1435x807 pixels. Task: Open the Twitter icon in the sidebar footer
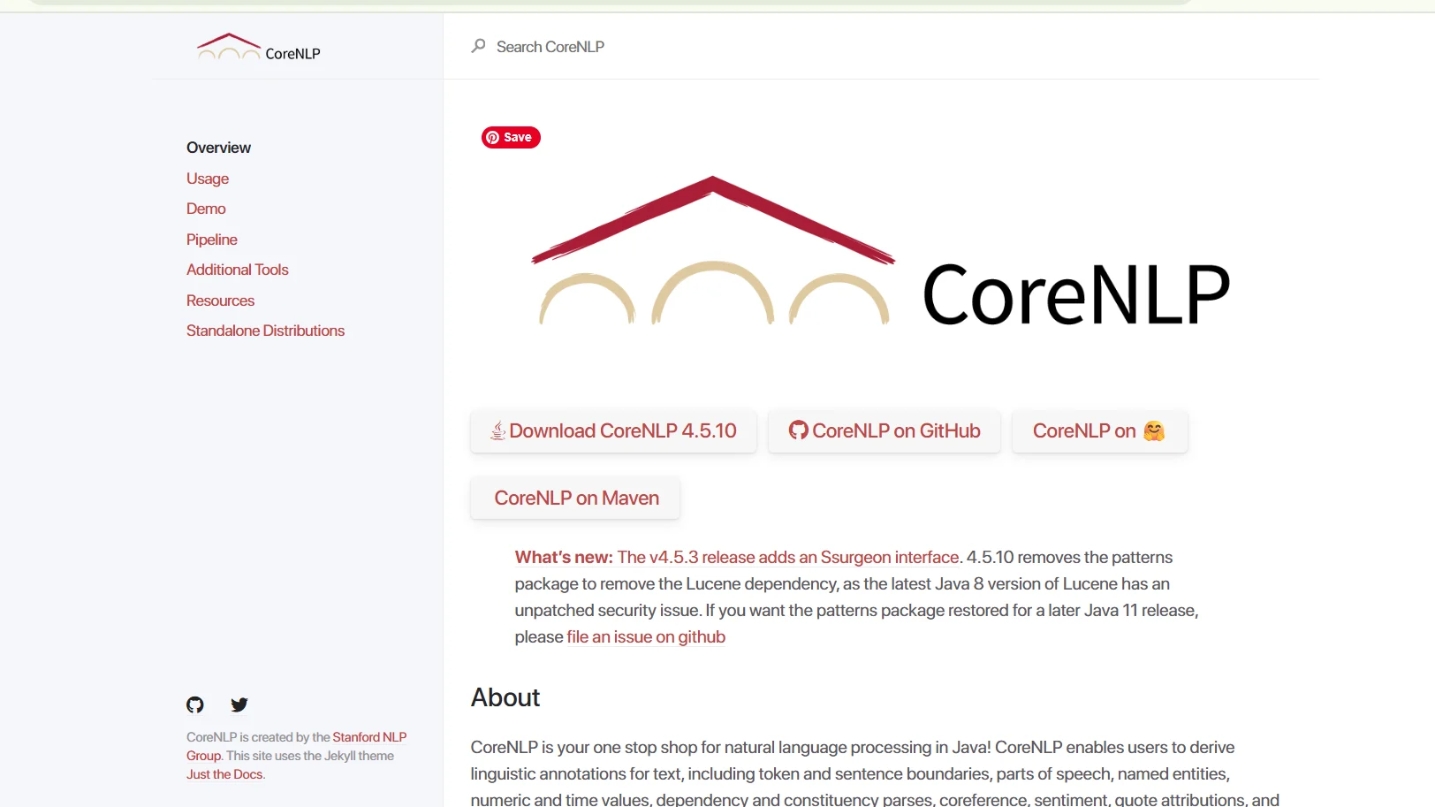239,704
